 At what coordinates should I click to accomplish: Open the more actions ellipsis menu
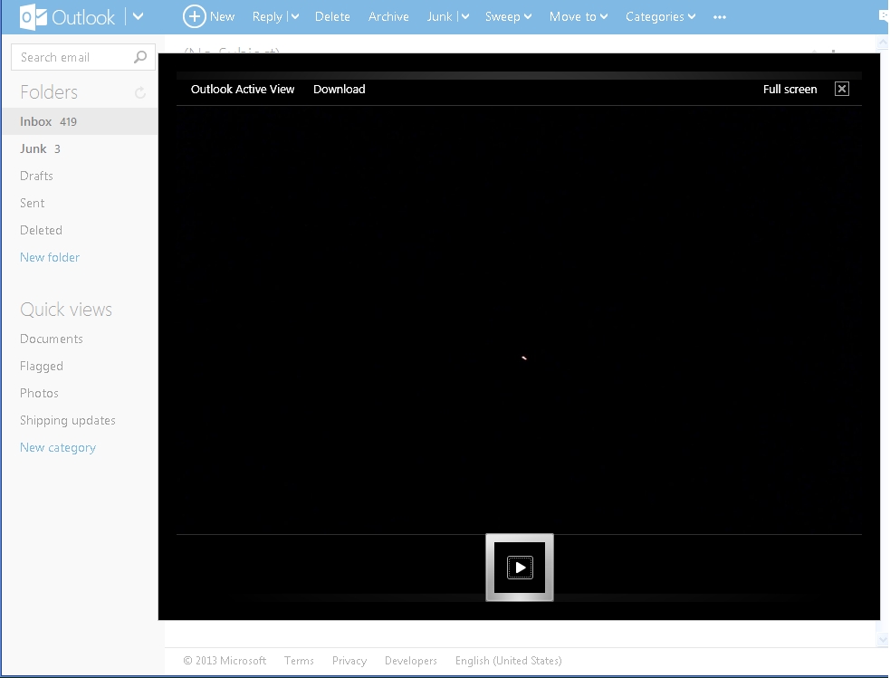point(720,17)
